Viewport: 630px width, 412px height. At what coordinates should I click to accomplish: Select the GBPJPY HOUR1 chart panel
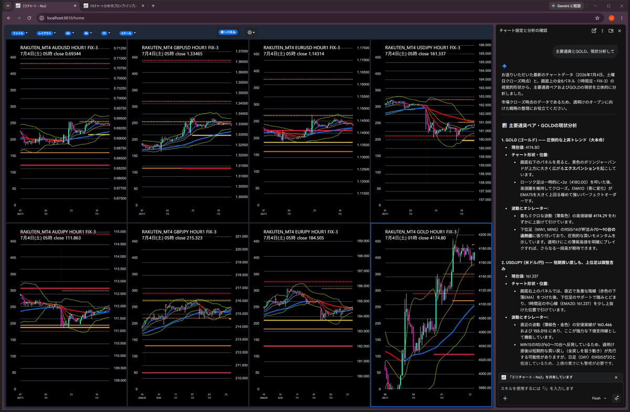point(188,314)
